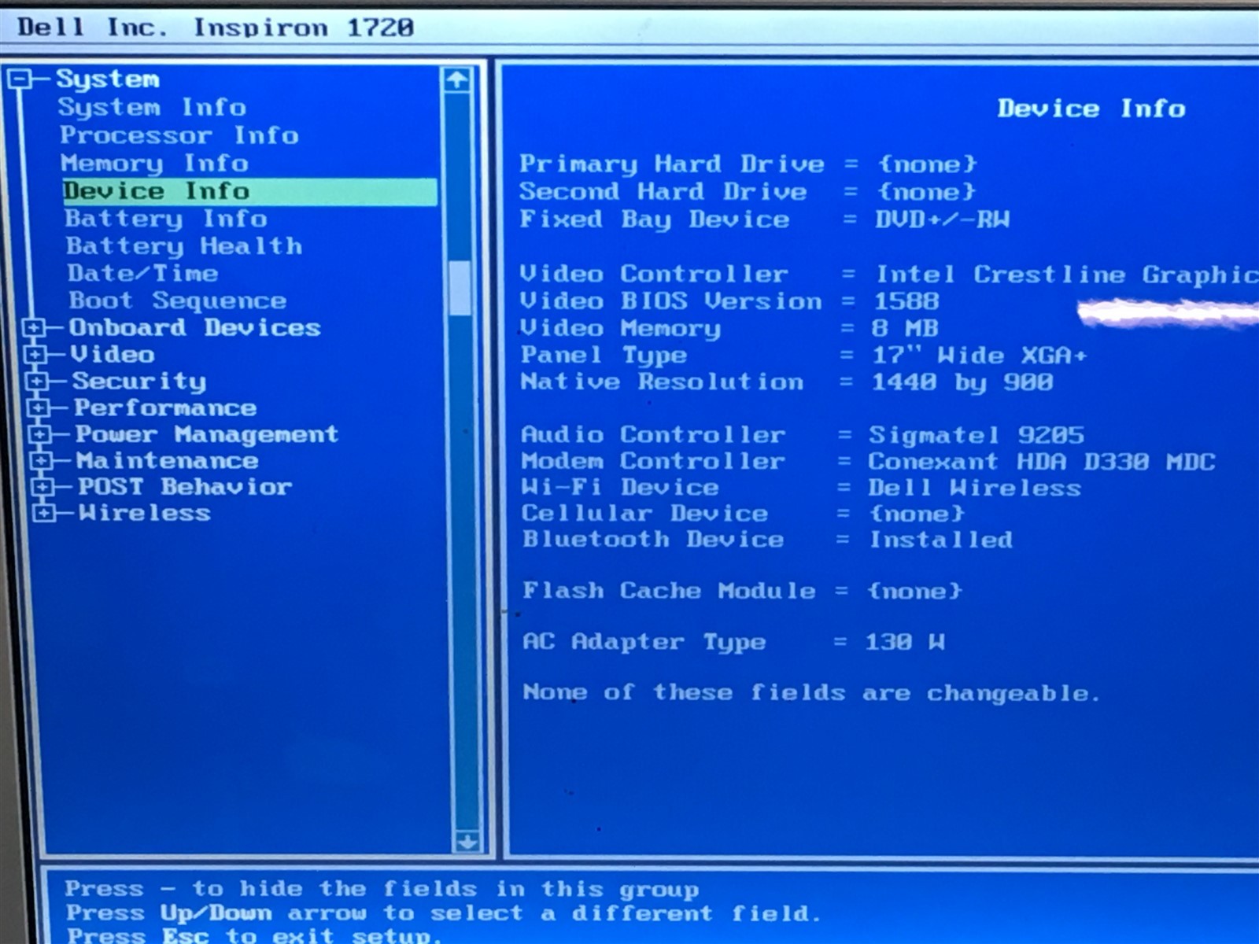1259x944 pixels.
Task: Click the 1440 by 900 value
Action: pos(962,383)
